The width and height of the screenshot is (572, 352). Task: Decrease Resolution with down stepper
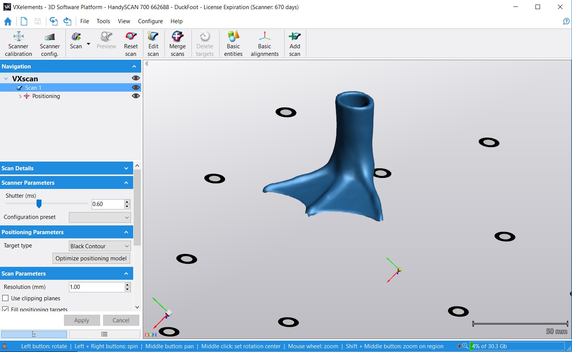coord(127,289)
